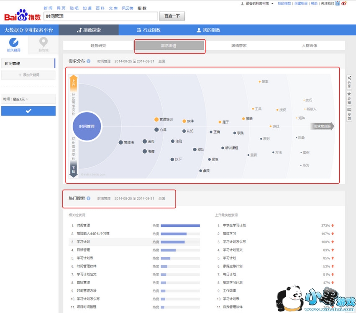The height and width of the screenshot is (313, 356).
Task: Click the 金币 gray node
Action: click(x=145, y=141)
